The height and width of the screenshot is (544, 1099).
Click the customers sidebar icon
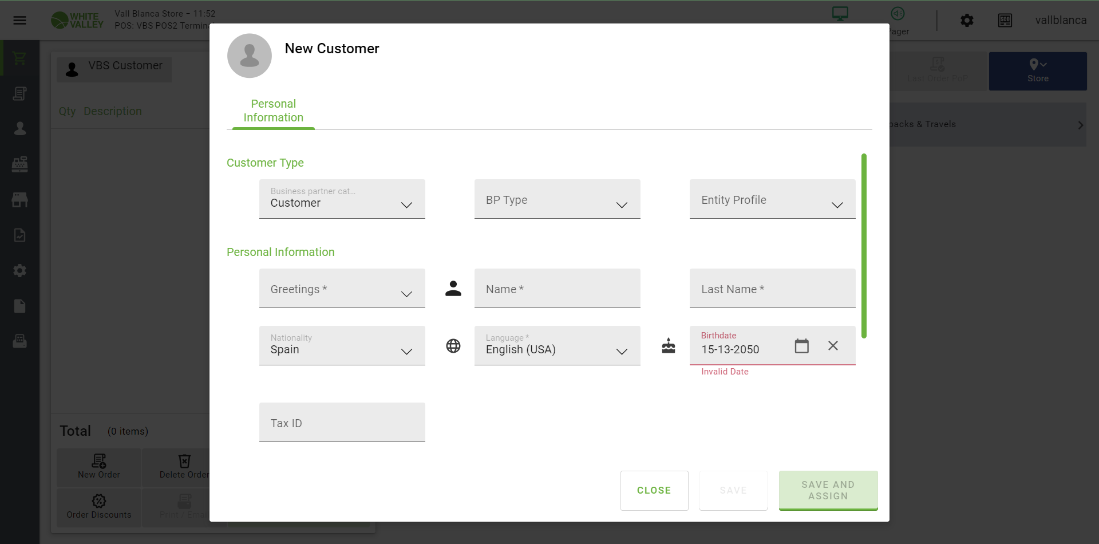coord(20,129)
